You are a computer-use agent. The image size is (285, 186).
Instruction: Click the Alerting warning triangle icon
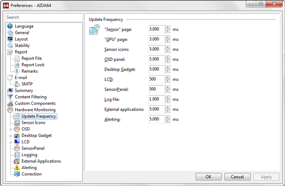coord(17,168)
